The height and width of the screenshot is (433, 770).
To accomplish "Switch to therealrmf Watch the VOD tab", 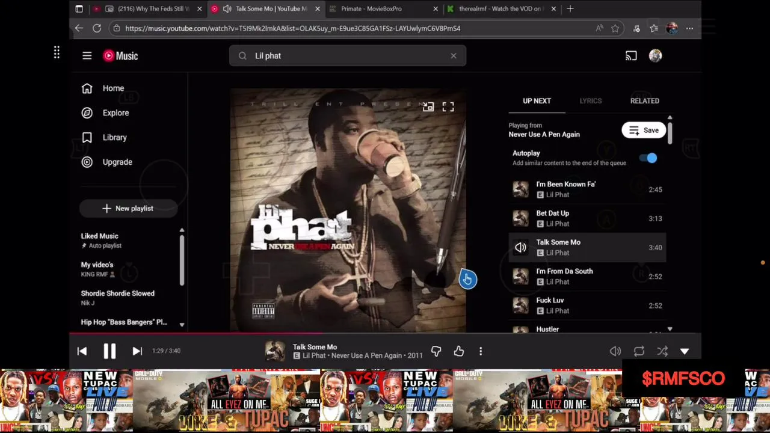I will coord(501,9).
